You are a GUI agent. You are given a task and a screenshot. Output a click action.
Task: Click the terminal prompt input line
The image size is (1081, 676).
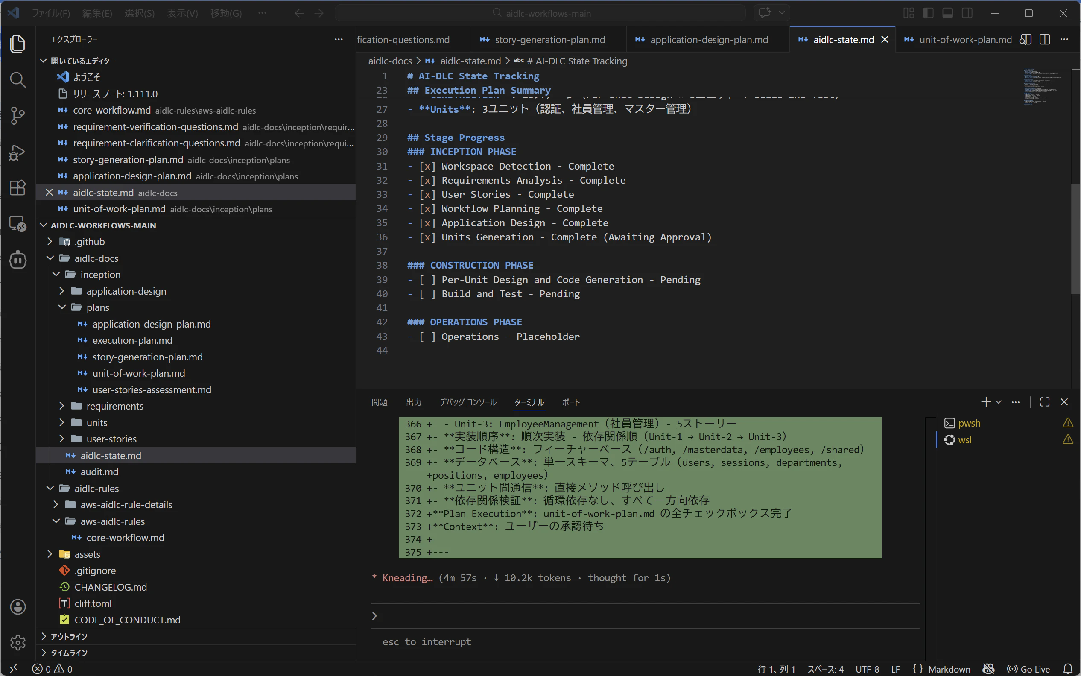point(645,616)
